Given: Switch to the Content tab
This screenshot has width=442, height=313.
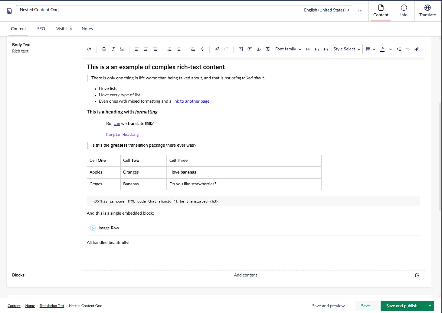Looking at the screenshot, I should tap(18, 29).
